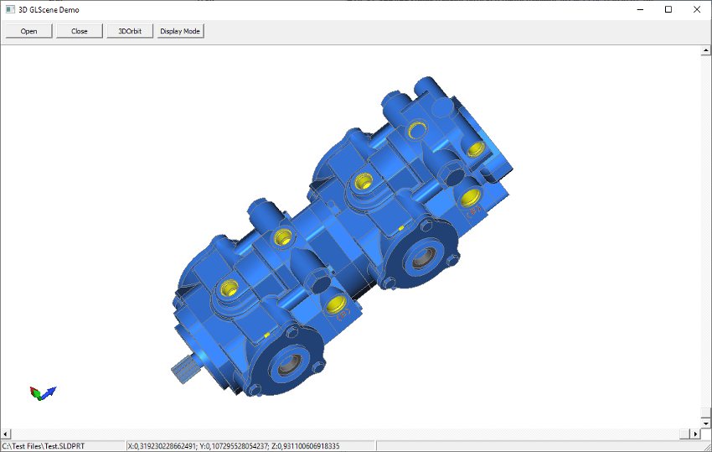This screenshot has height=452, width=712.
Task: Maximize the 3D GLScene Demo window
Action: [668, 9]
